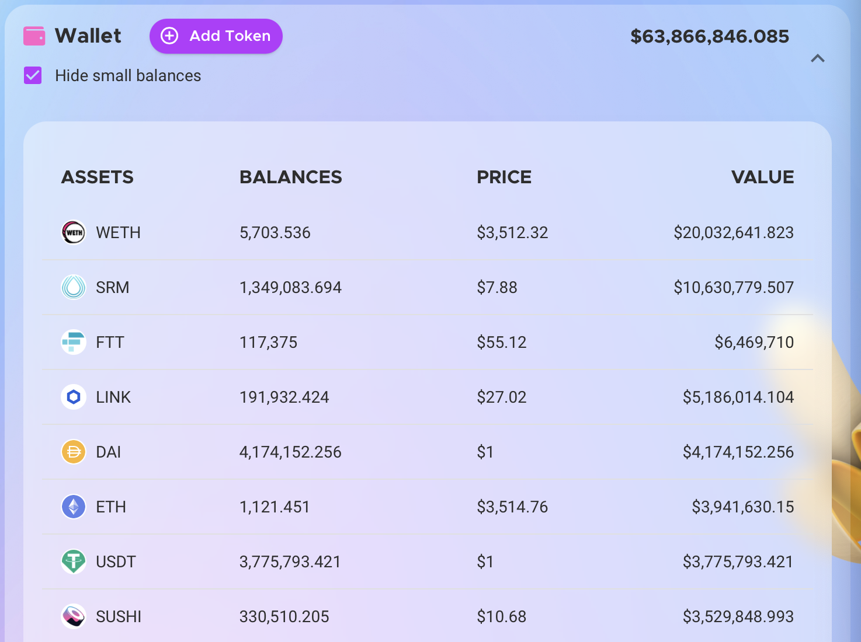Click the pink wallet icon

pyautogui.click(x=34, y=36)
